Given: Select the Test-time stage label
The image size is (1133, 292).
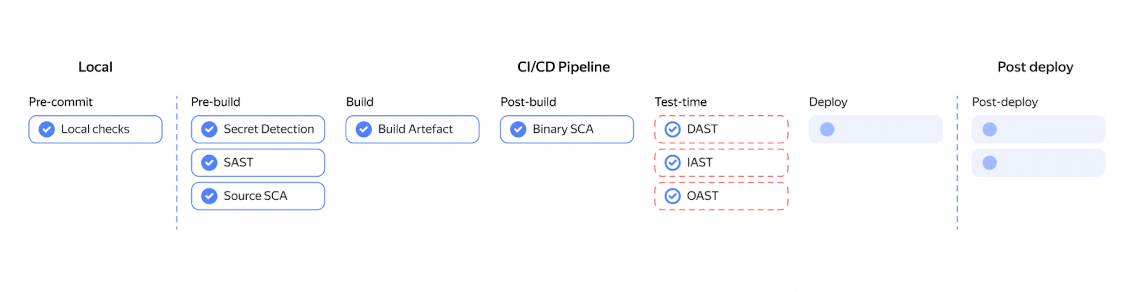Looking at the screenshot, I should [680, 102].
